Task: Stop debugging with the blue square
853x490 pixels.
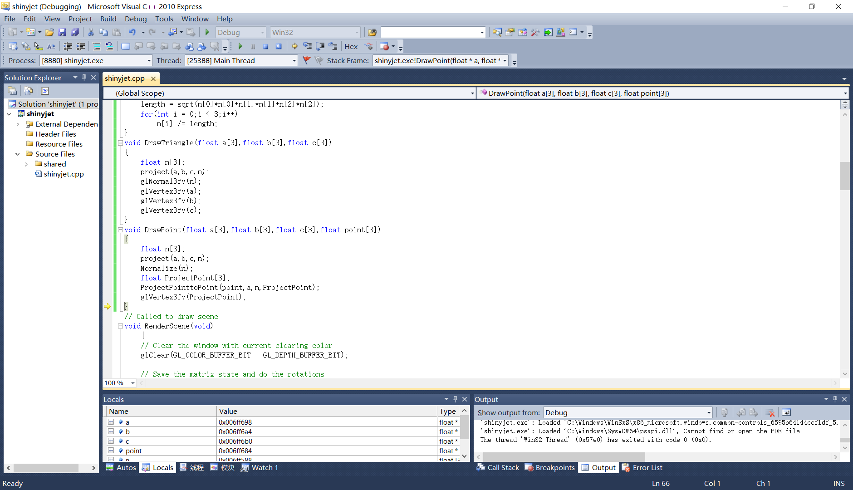Action: pos(265,46)
